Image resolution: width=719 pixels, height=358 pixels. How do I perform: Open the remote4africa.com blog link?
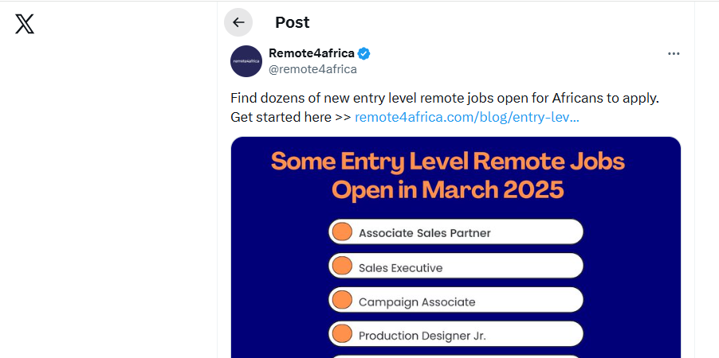tap(467, 117)
